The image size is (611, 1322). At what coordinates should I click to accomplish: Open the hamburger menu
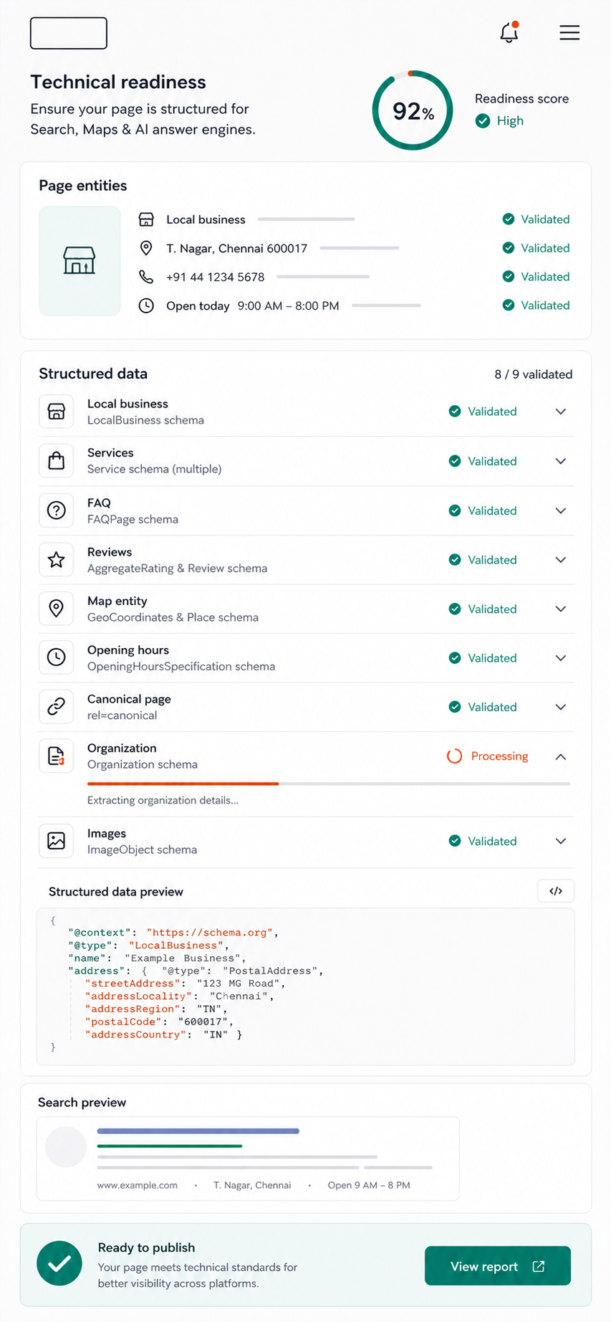coord(569,32)
